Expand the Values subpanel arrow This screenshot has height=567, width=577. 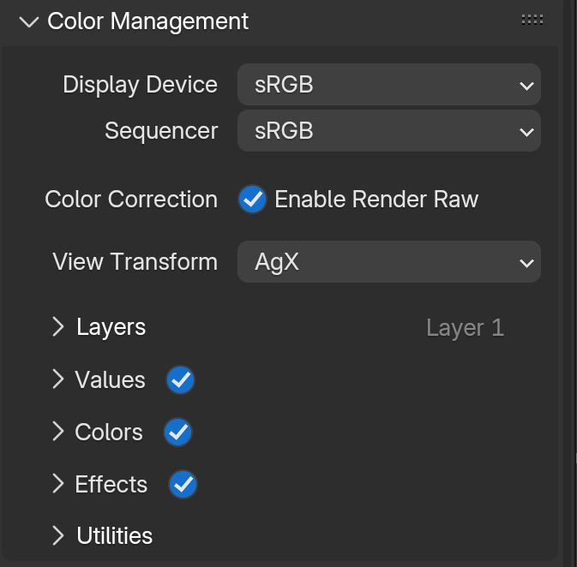click(57, 379)
